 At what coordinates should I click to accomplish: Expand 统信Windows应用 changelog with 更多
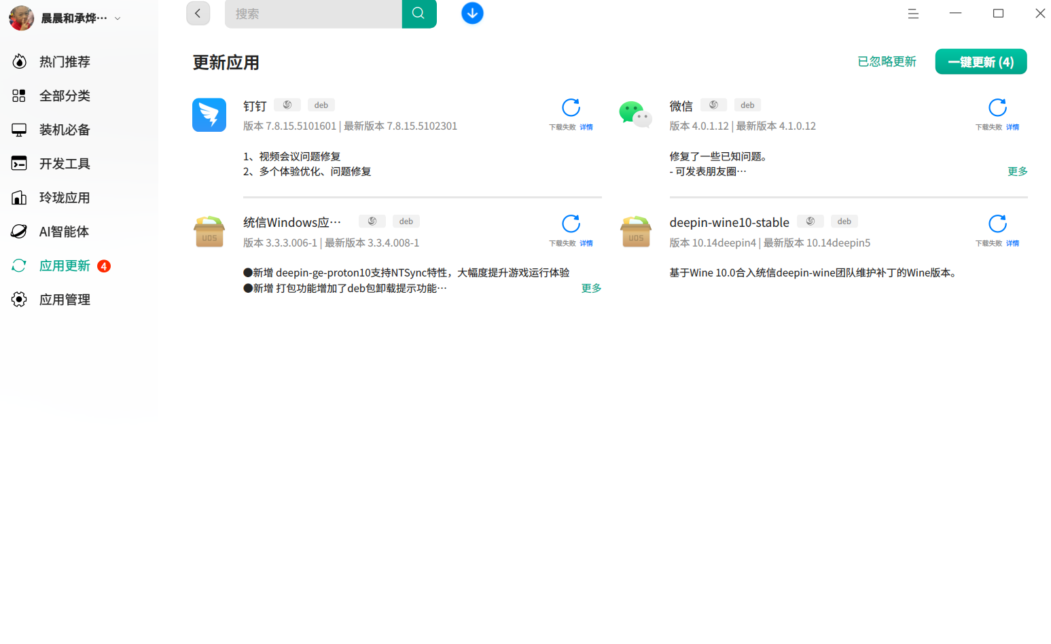point(591,288)
